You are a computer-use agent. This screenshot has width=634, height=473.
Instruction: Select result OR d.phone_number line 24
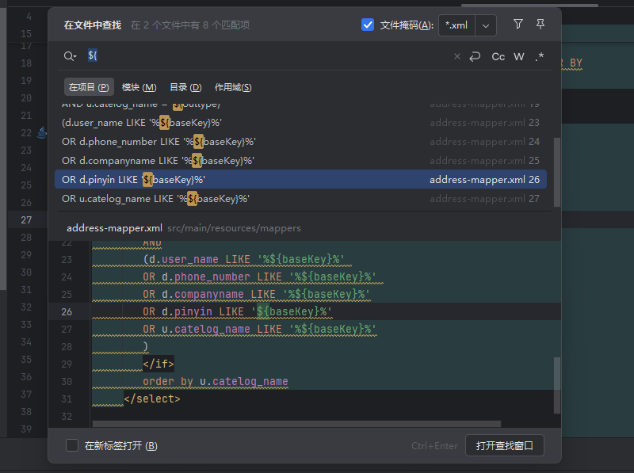click(158, 142)
